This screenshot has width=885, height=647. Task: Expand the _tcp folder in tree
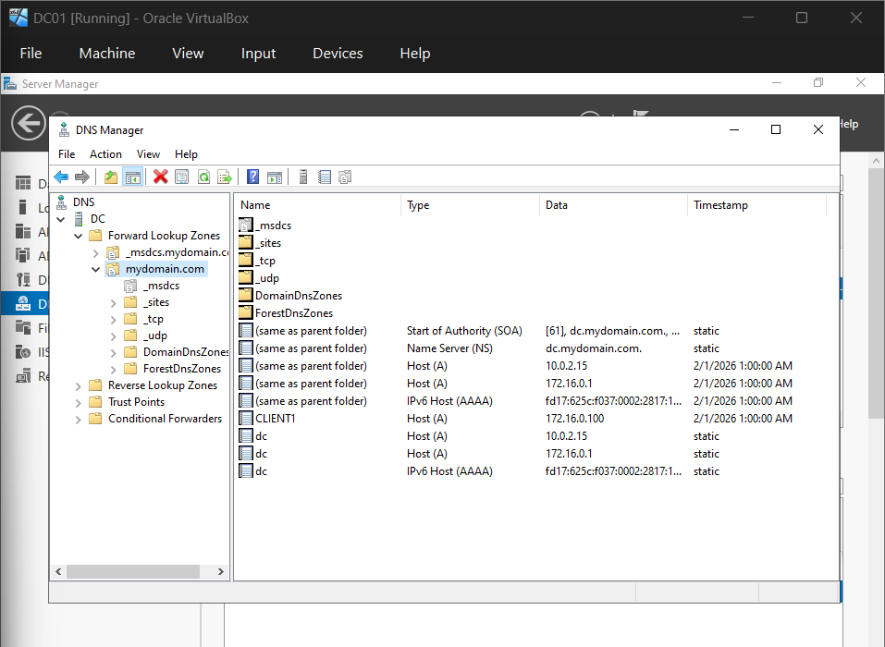(113, 319)
